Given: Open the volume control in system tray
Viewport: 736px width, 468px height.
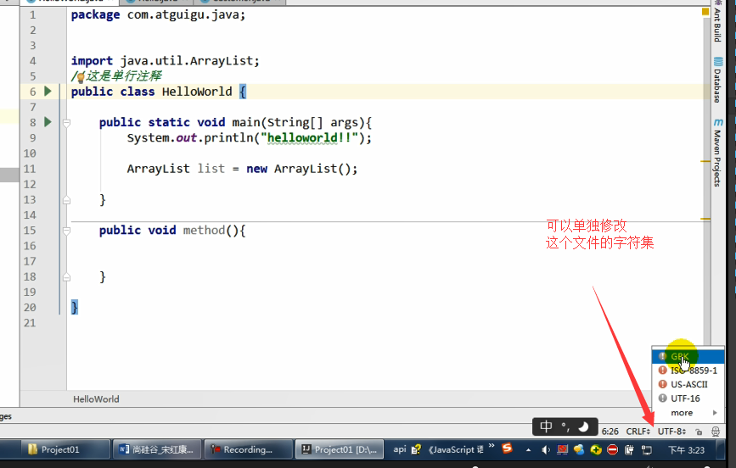Looking at the screenshot, I should pyautogui.click(x=546, y=449).
